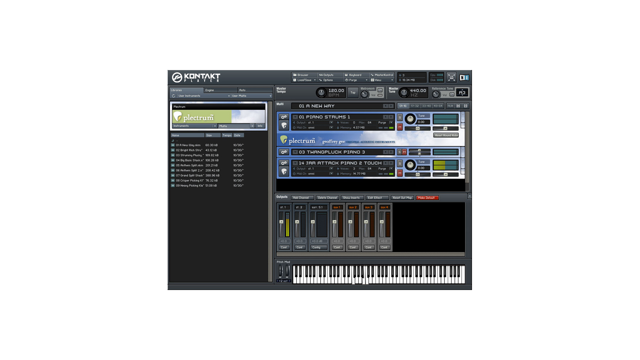Enable the Reference Tone On toggle
The width and height of the screenshot is (640, 360).
pos(452,95)
